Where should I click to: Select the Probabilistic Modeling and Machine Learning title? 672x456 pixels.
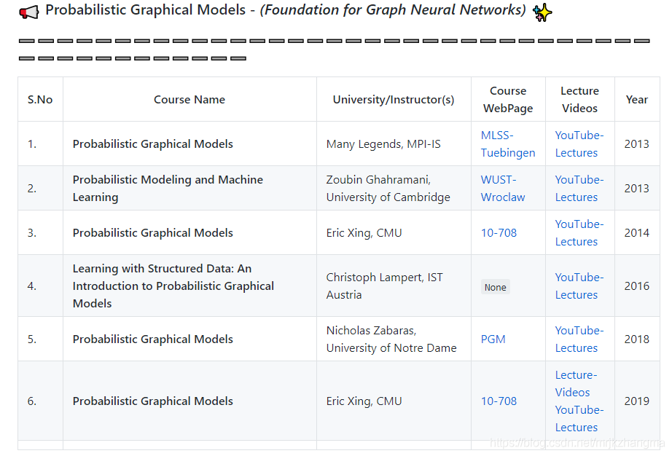tap(168, 189)
